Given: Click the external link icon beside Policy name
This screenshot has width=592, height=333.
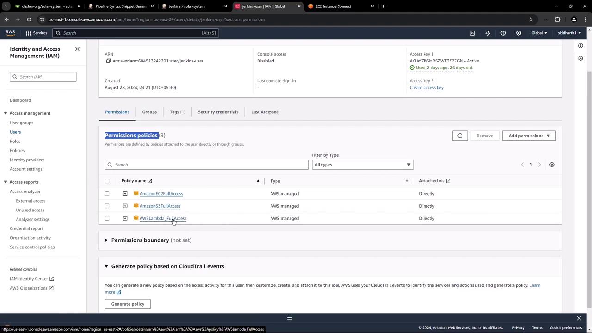Looking at the screenshot, I should 150,181.
